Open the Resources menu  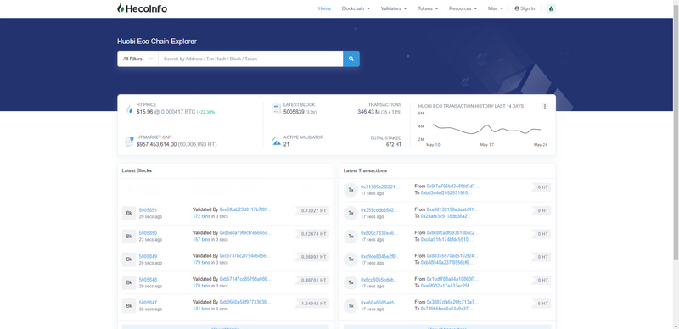(x=463, y=8)
